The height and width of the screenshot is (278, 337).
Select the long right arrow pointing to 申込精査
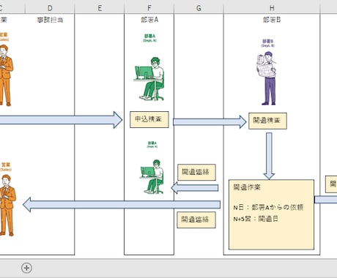click(61, 120)
